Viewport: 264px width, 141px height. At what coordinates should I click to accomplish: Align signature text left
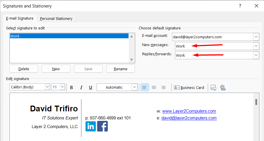(145, 87)
